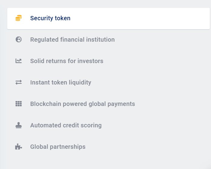This screenshot has height=169, width=211.
Task: Click the puzzle piece partnerships icon
Action: point(19,147)
